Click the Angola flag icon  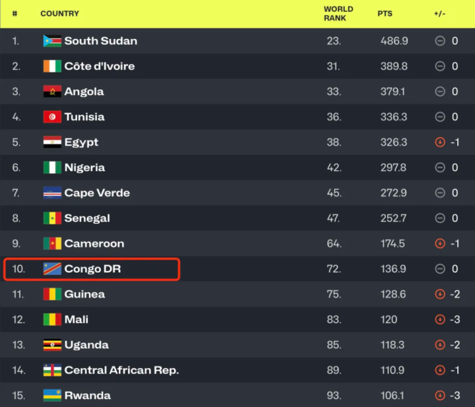[x=52, y=92]
